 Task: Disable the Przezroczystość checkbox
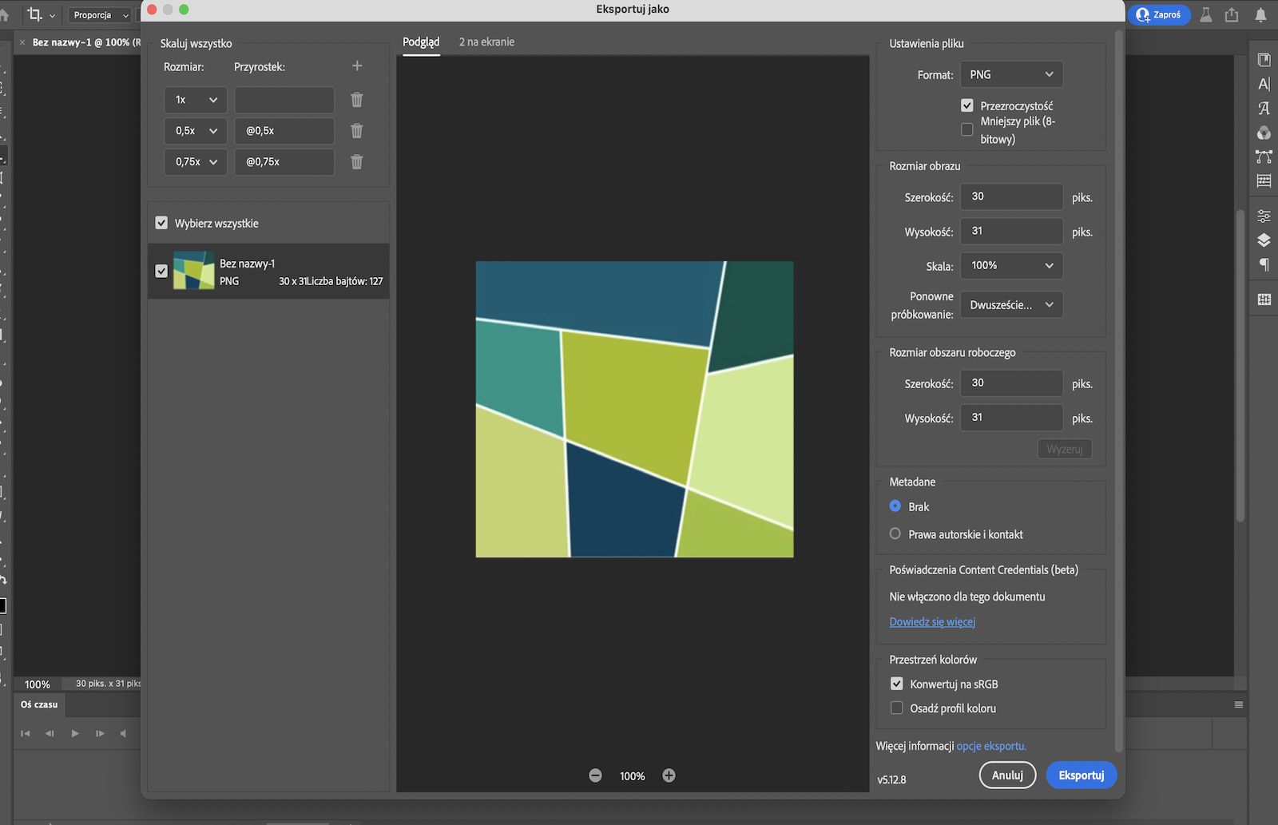pyautogui.click(x=967, y=105)
